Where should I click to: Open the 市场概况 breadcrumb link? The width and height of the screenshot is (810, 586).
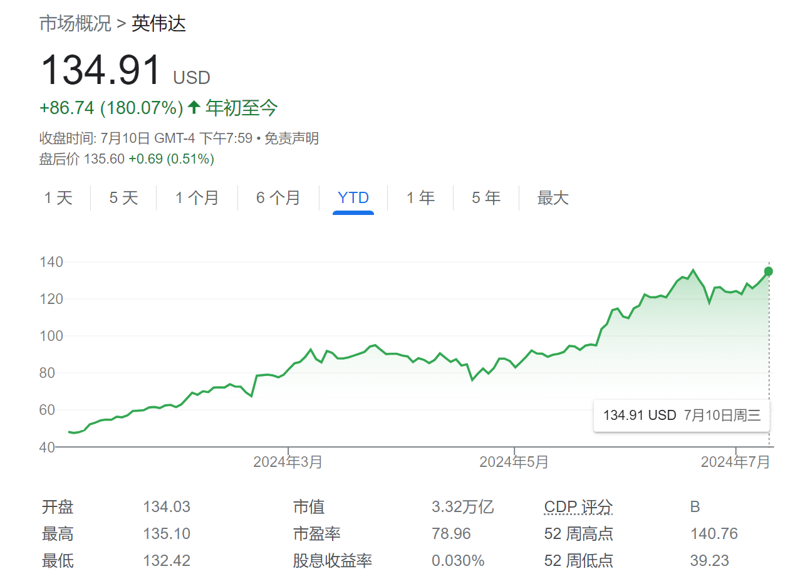[x=75, y=24]
